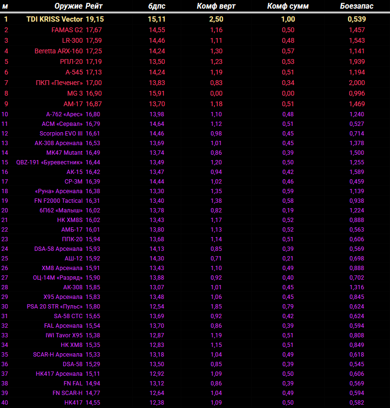The image size is (390, 408).
Task: Click the 1,589 Боезапас value for АК-15
Action: [x=357, y=172]
